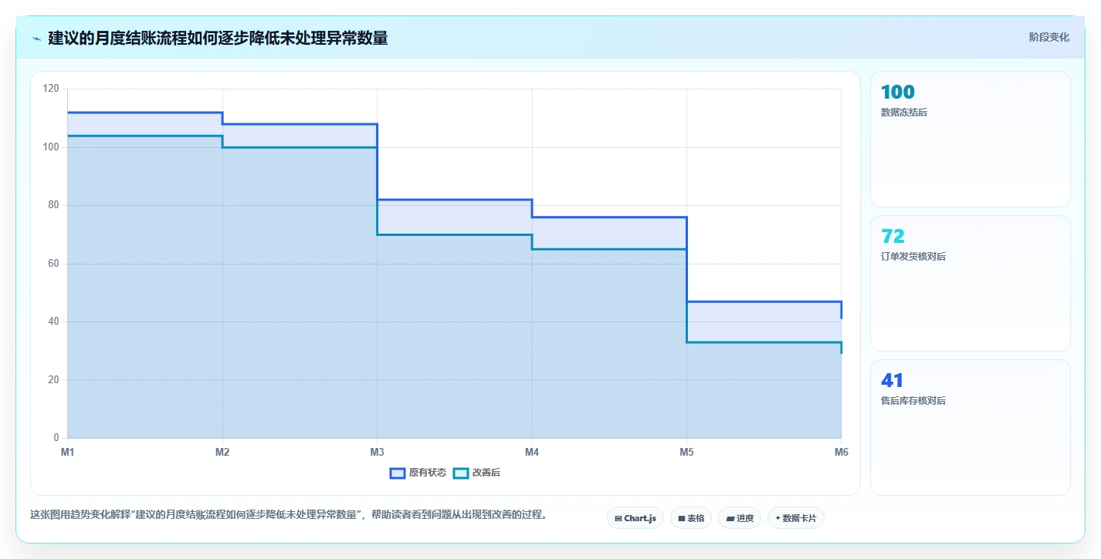Click the M6 x-axis label
1101x559 pixels.
(x=841, y=453)
